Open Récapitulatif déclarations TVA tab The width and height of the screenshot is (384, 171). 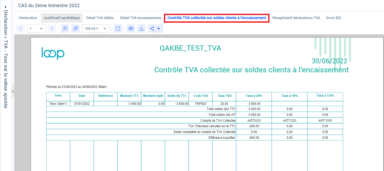tap(296, 18)
